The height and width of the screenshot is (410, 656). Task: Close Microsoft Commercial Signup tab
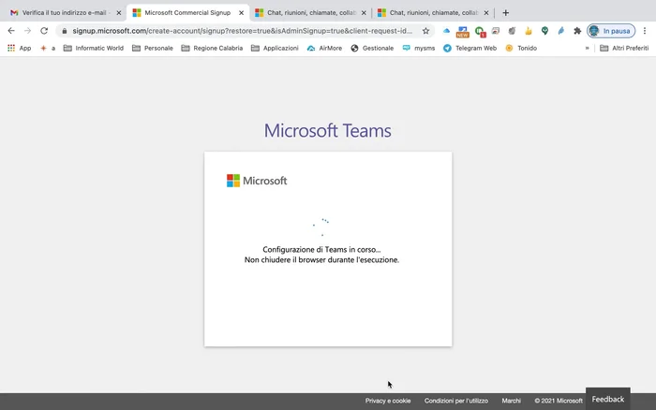pyautogui.click(x=242, y=13)
